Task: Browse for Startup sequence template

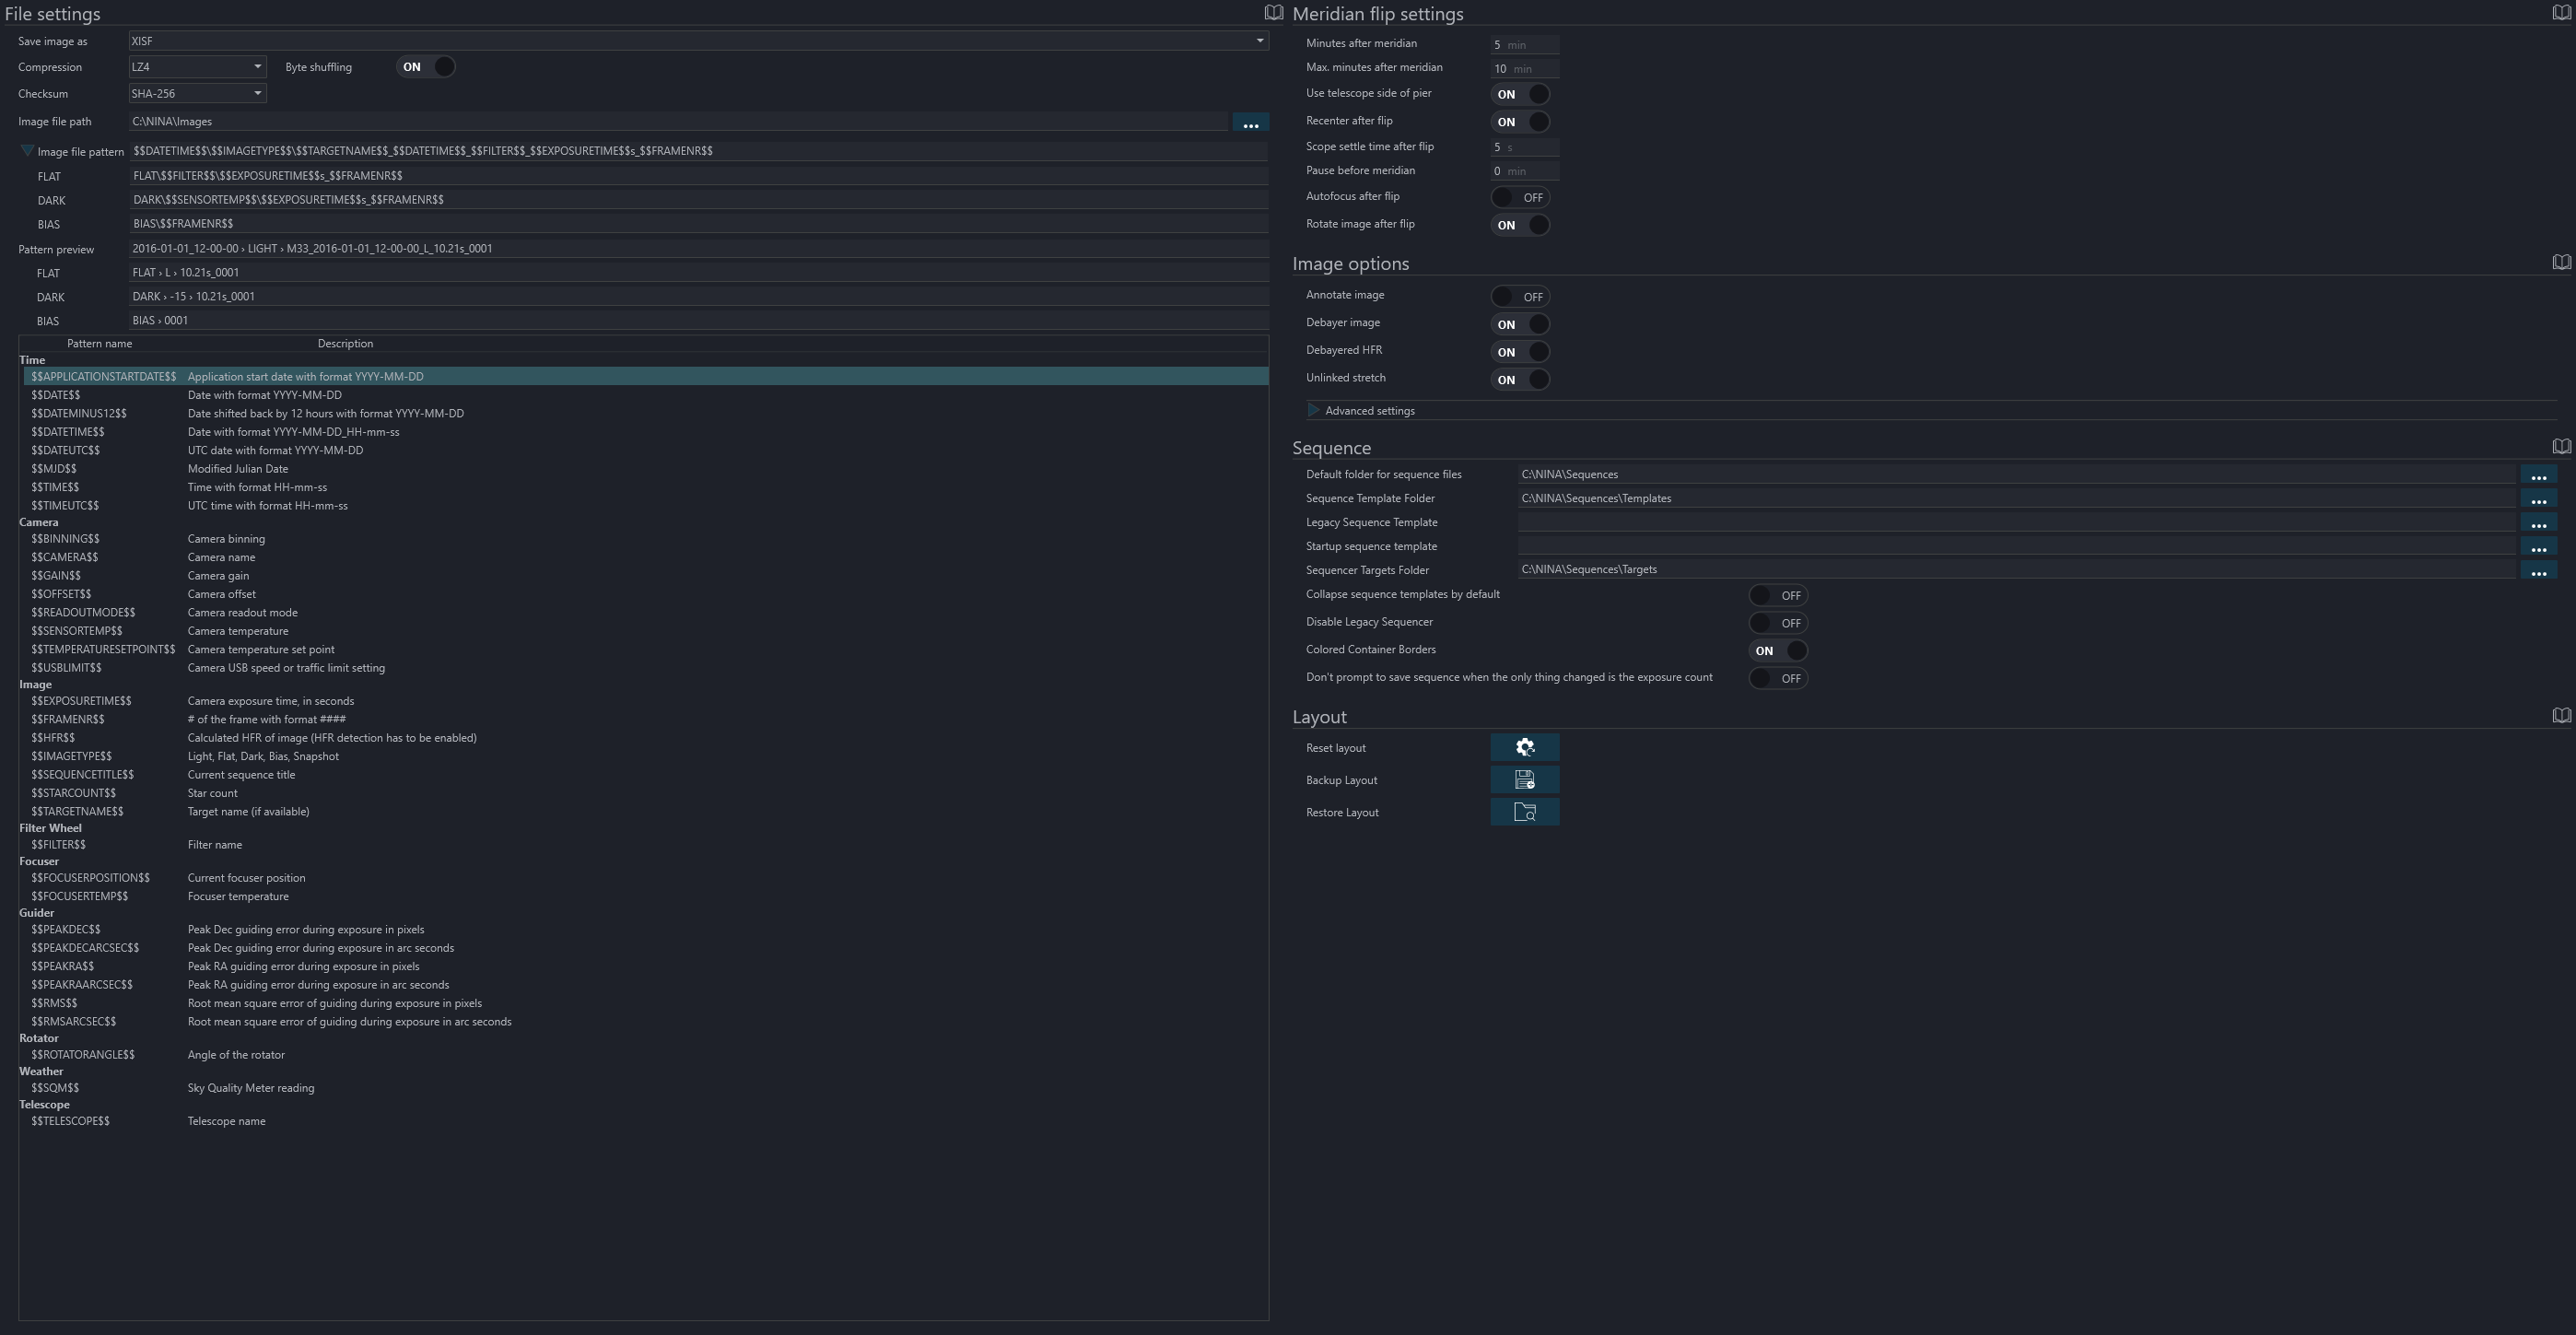Action: [2538, 547]
